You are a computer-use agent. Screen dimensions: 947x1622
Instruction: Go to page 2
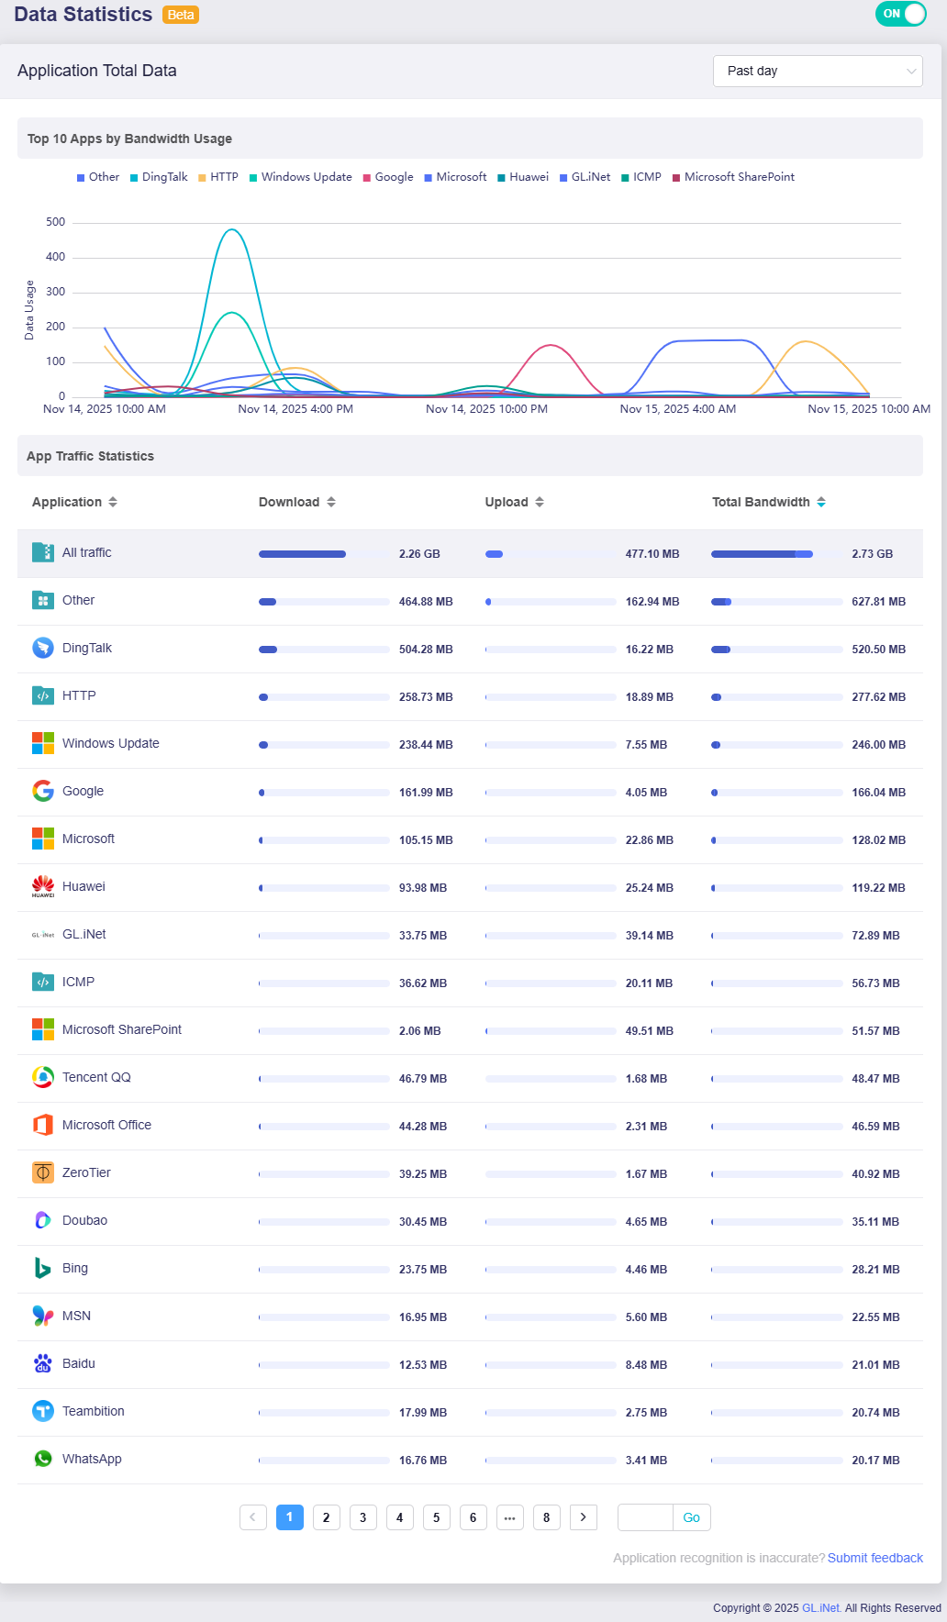[x=326, y=1517]
